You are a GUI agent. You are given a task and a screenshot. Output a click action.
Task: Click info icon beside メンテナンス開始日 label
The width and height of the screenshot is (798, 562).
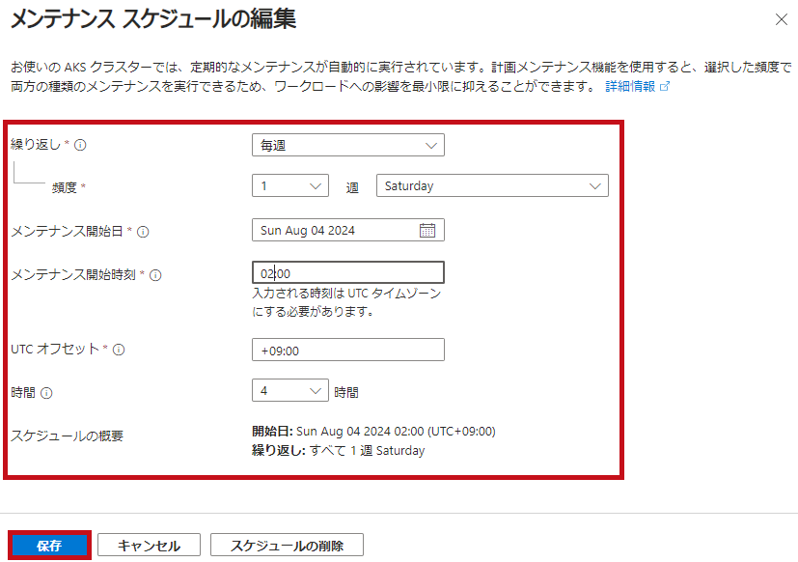click(144, 232)
